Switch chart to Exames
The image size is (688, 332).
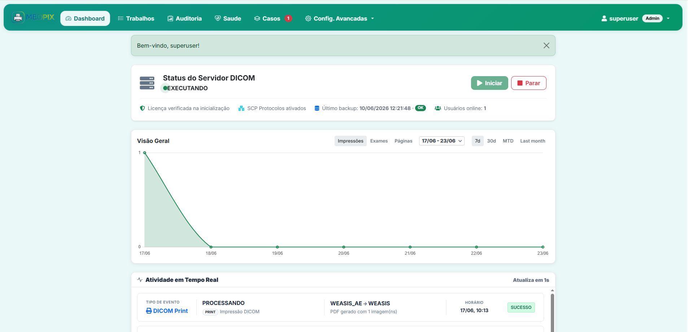coord(379,141)
